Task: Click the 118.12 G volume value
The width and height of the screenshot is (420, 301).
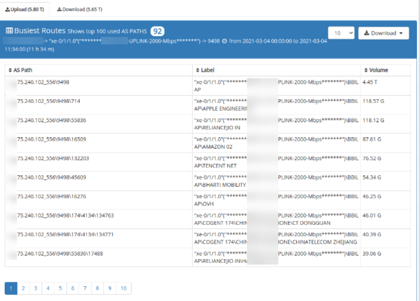Action: click(373, 120)
